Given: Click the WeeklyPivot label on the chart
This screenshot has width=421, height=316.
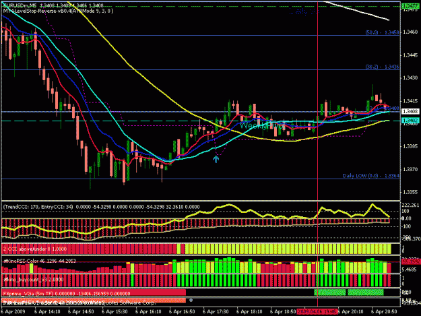Looking at the screenshot, I should coord(262,125).
